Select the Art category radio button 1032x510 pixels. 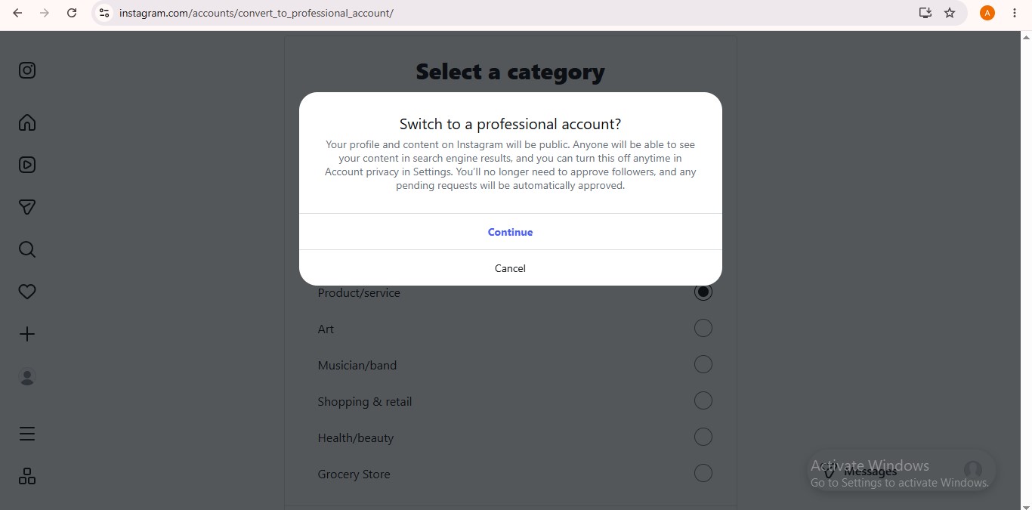tap(703, 328)
